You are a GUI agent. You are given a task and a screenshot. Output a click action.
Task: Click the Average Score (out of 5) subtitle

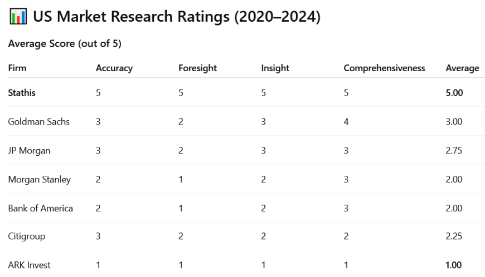[65, 43]
